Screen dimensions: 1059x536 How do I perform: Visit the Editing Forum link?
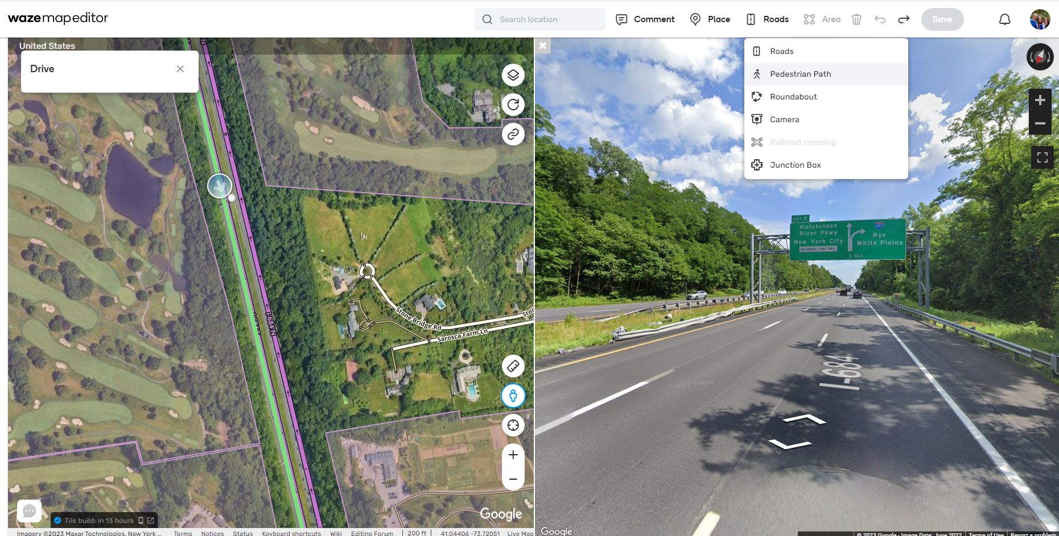click(x=372, y=533)
